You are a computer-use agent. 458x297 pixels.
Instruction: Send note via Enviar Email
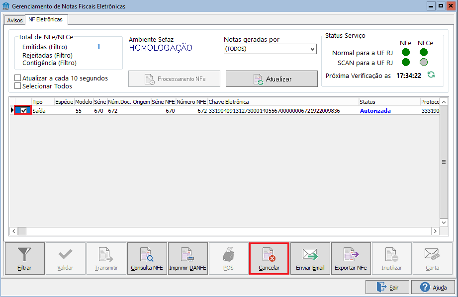[x=310, y=258]
